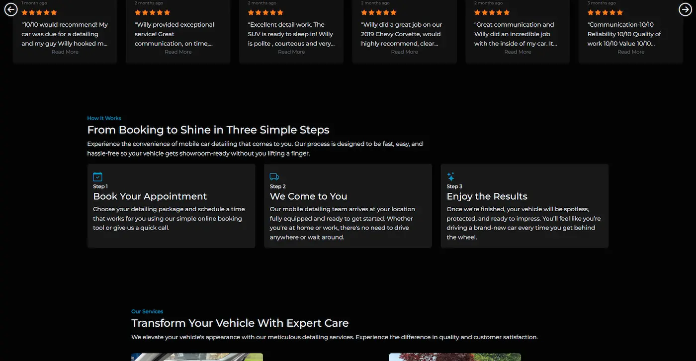The width and height of the screenshot is (696, 361).
Task: Select the "We Come to You" step heading
Action: coord(308,196)
